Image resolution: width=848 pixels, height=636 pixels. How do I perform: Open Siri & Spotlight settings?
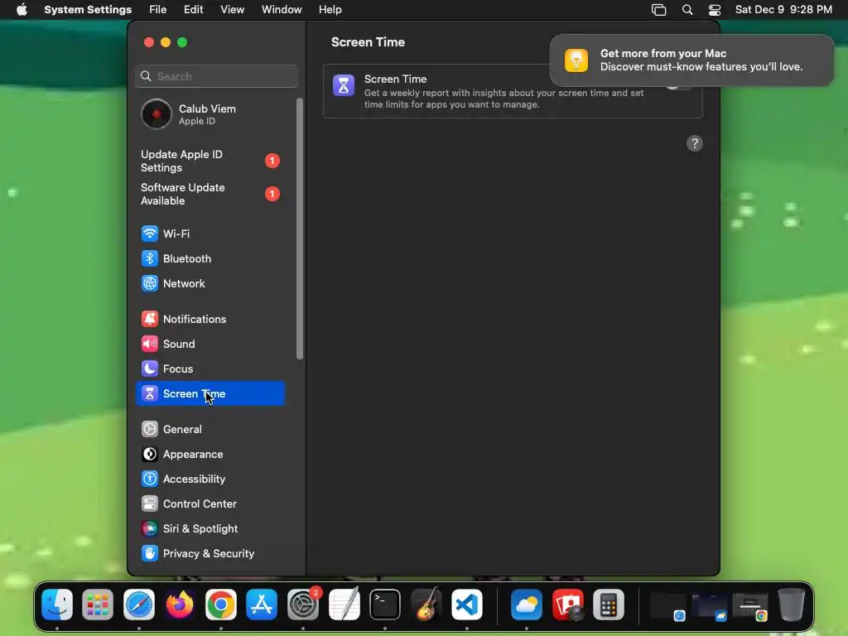pos(210,529)
